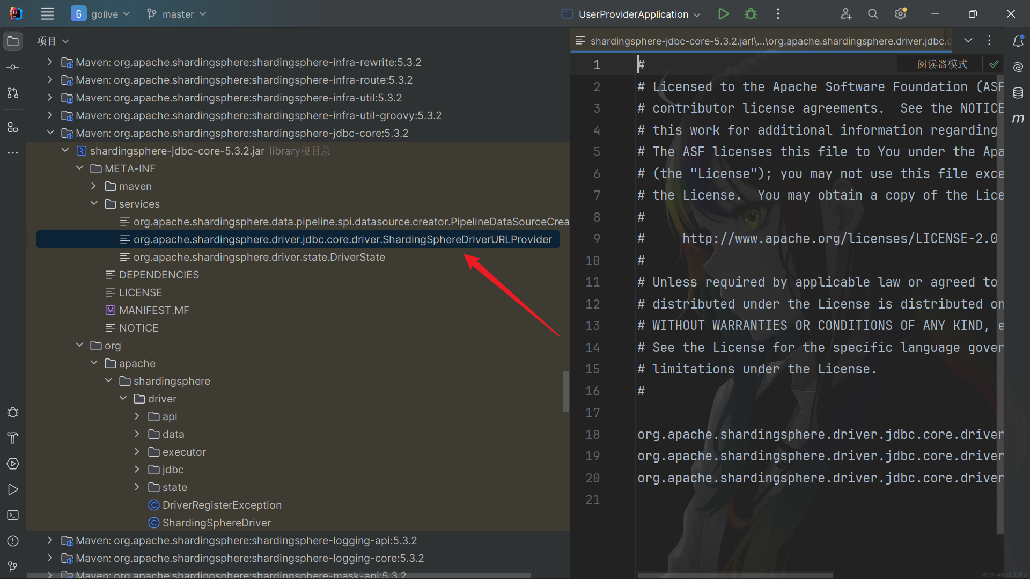Open Notifications bell icon
The width and height of the screenshot is (1030, 579).
(1018, 41)
